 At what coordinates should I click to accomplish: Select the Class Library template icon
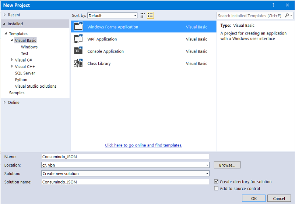pos(78,63)
